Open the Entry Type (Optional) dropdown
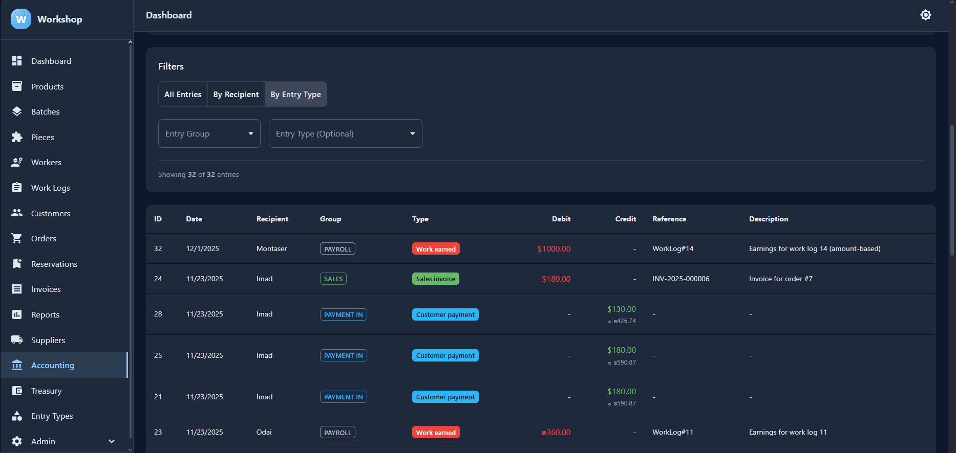 346,133
